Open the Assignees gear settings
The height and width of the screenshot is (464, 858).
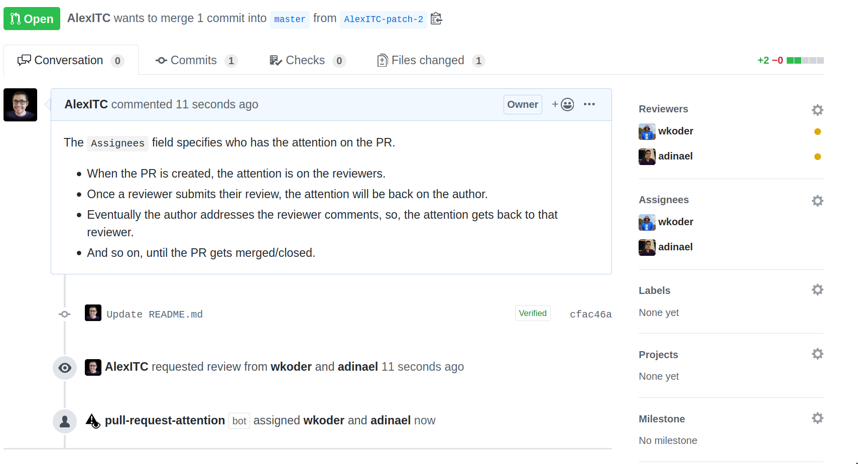pyautogui.click(x=817, y=201)
